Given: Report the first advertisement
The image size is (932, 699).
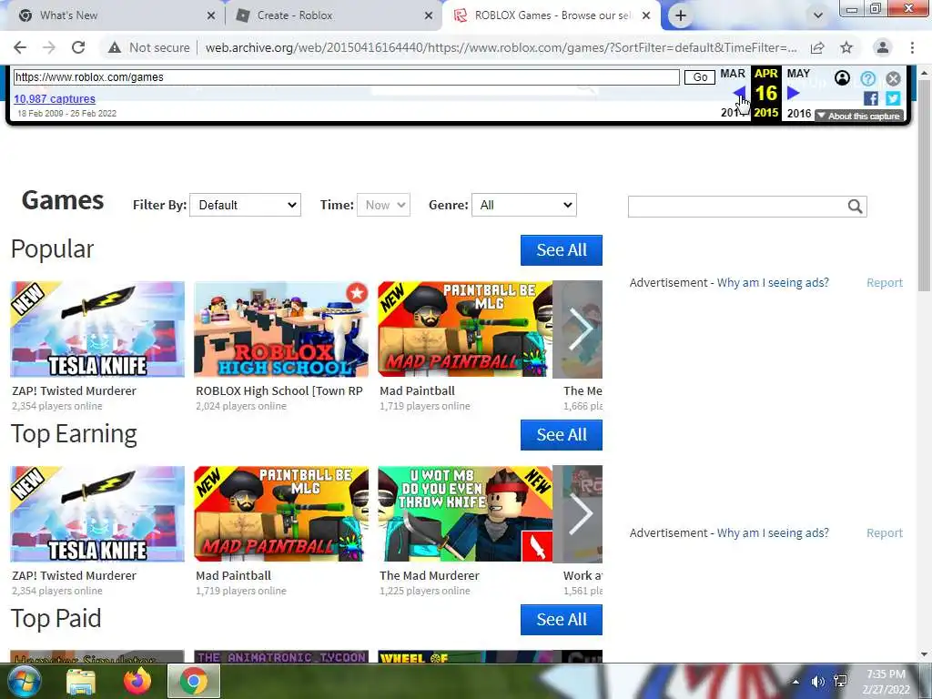Looking at the screenshot, I should tap(885, 283).
